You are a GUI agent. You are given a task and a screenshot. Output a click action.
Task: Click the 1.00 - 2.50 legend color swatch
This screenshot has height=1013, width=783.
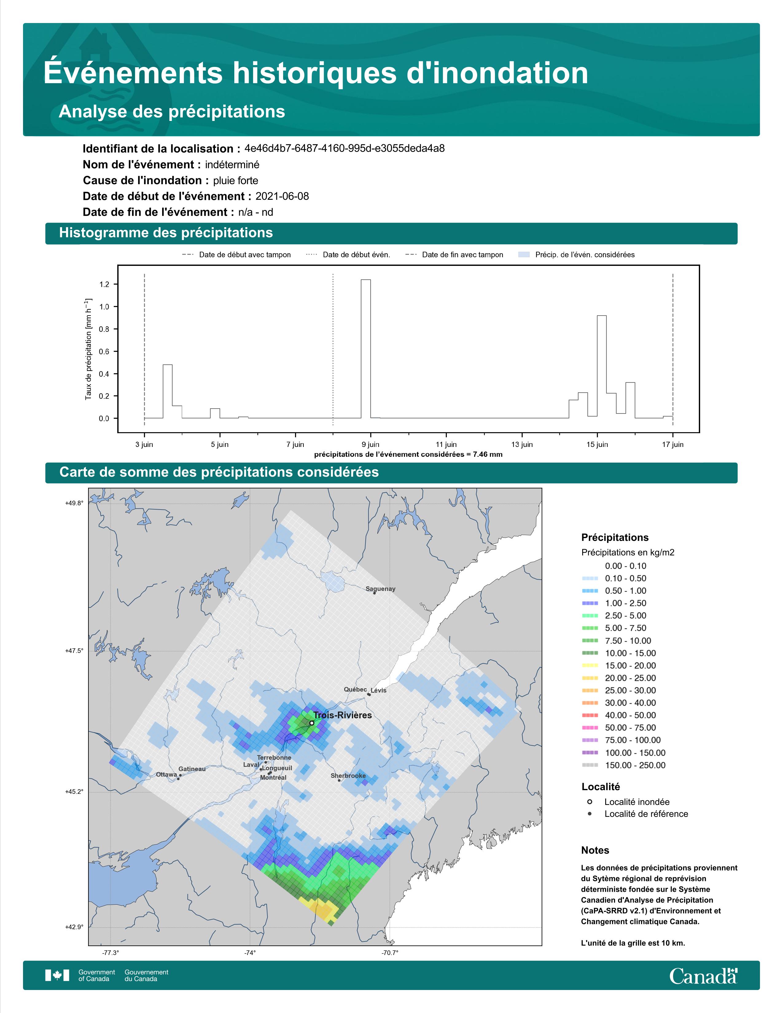[x=590, y=604]
